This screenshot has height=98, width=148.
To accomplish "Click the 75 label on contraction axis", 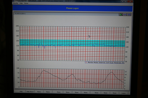I will coord(18,73).
